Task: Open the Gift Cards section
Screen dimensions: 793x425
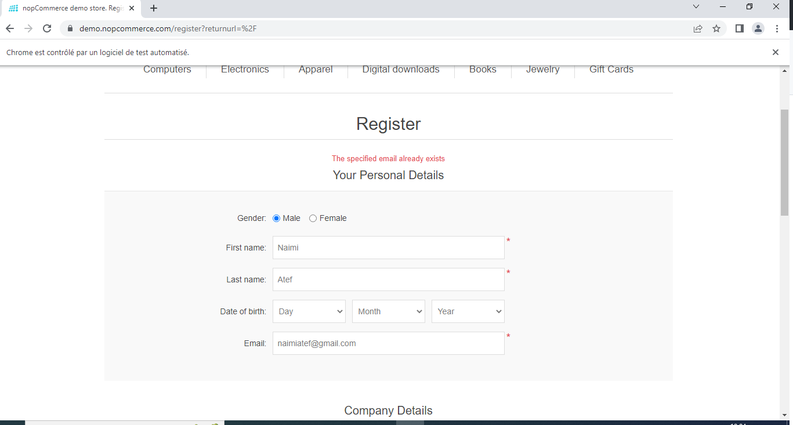Action: pyautogui.click(x=611, y=69)
